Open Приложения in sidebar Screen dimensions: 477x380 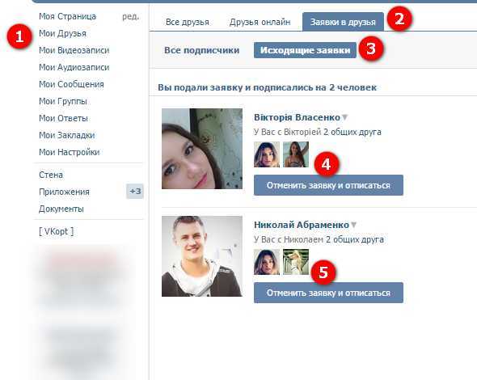click(x=64, y=192)
